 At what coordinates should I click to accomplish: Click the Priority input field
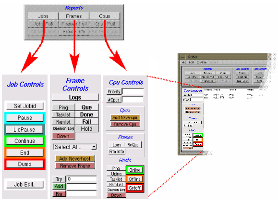(133, 91)
